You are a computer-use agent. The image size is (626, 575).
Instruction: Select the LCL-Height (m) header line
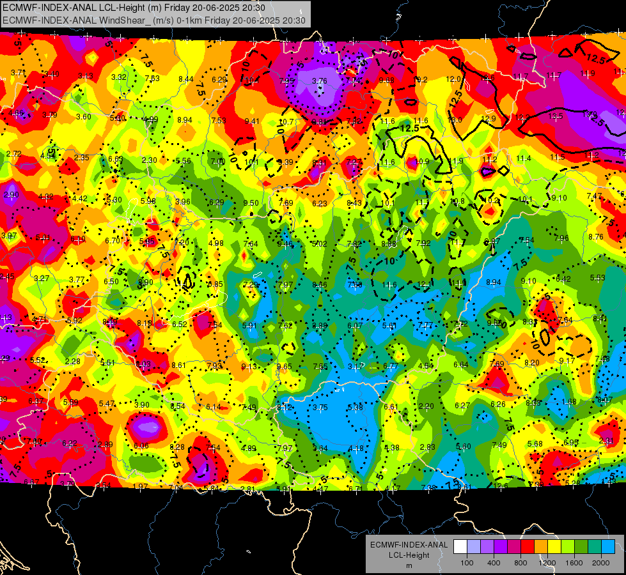134,8
